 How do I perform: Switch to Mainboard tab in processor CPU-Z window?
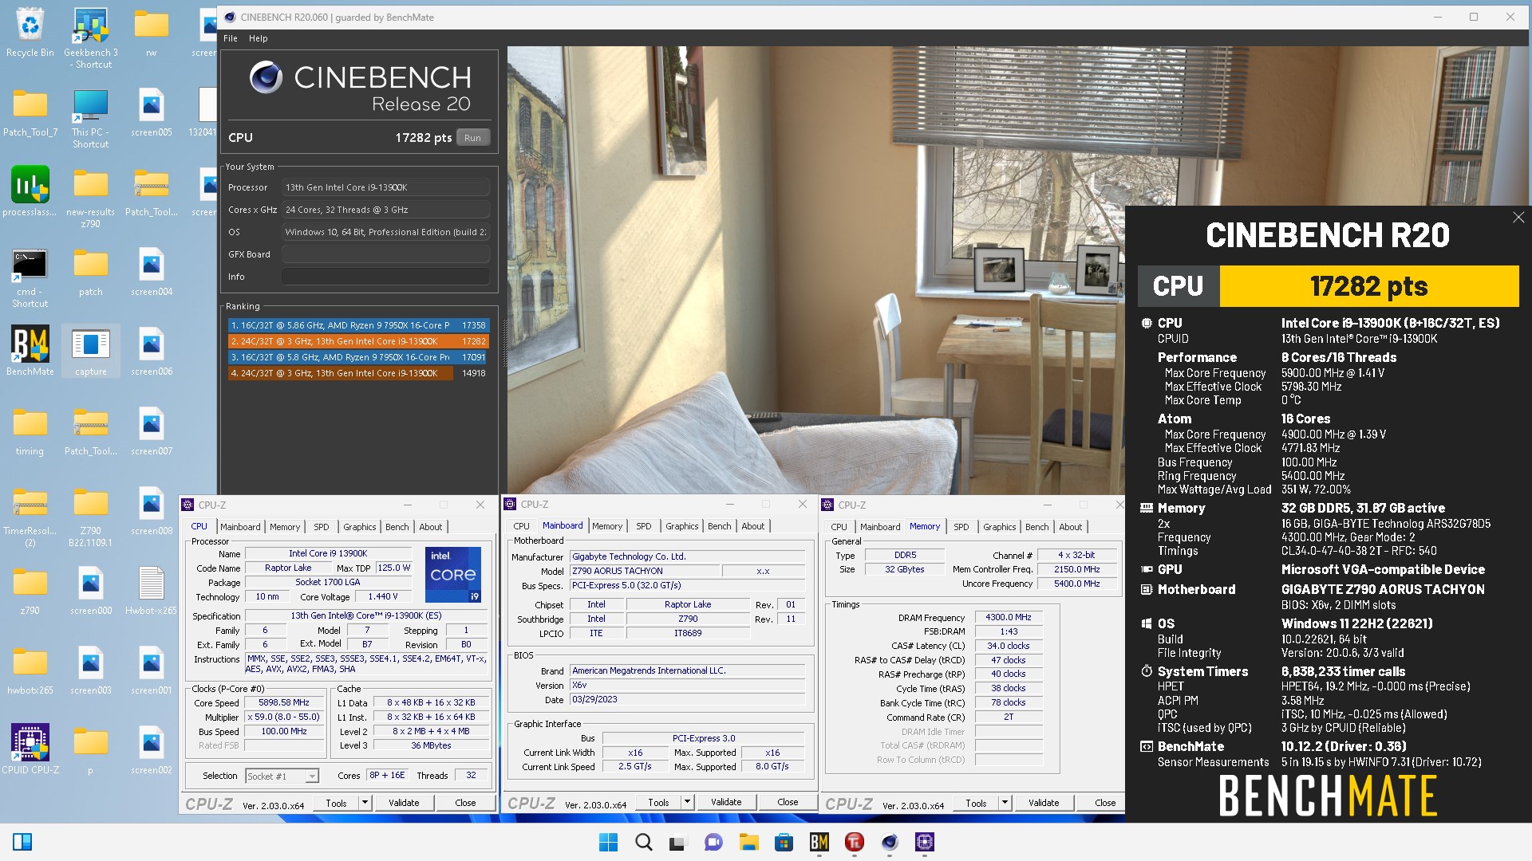(x=240, y=527)
